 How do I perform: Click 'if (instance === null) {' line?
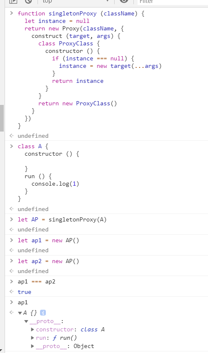(x=93, y=59)
